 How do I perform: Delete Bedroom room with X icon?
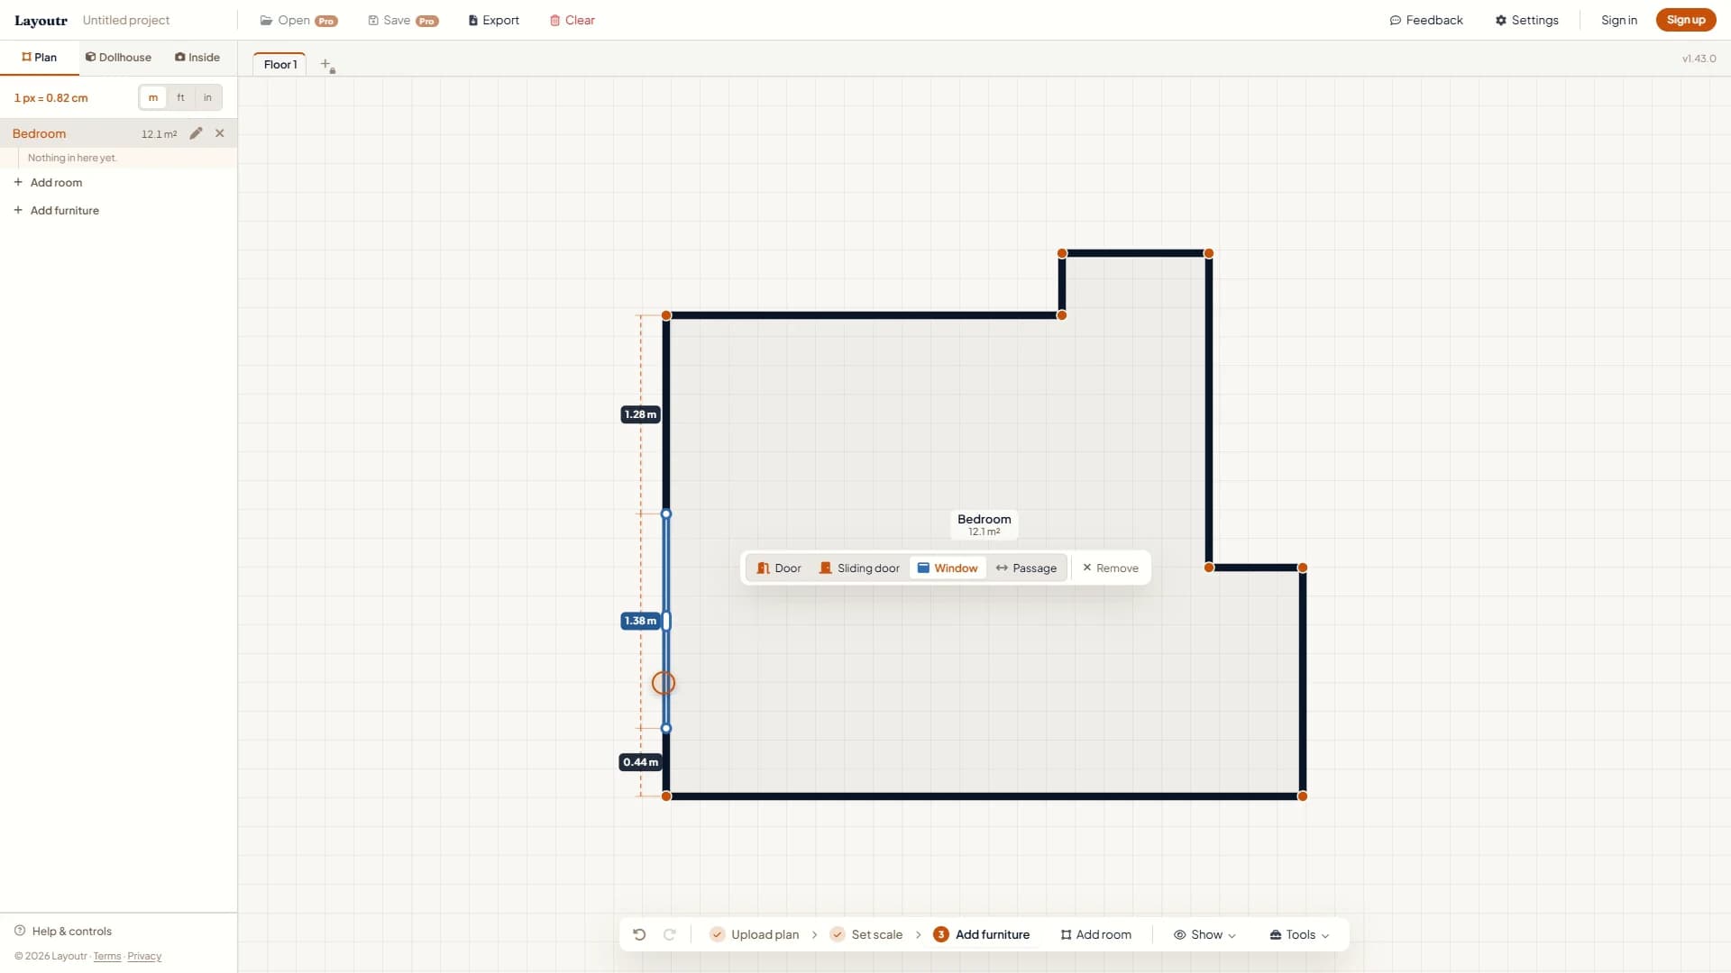coord(220,133)
